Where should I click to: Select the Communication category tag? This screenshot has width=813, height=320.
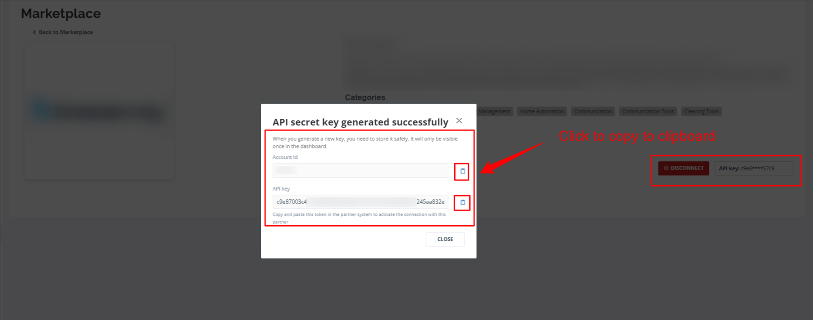point(593,112)
